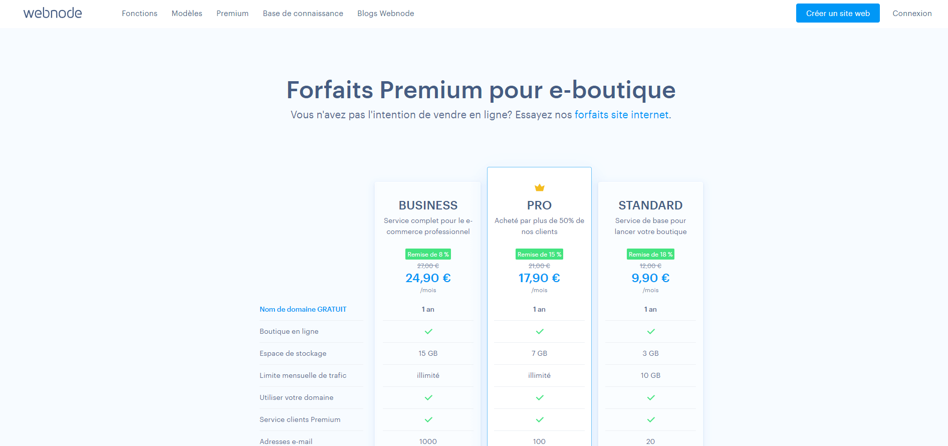
Task: Click the 1000 e-mail addresses value
Action: click(x=428, y=441)
